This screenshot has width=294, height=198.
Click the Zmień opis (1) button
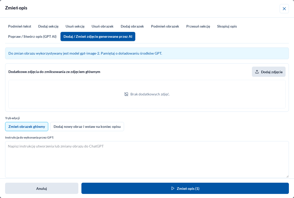point(185,189)
